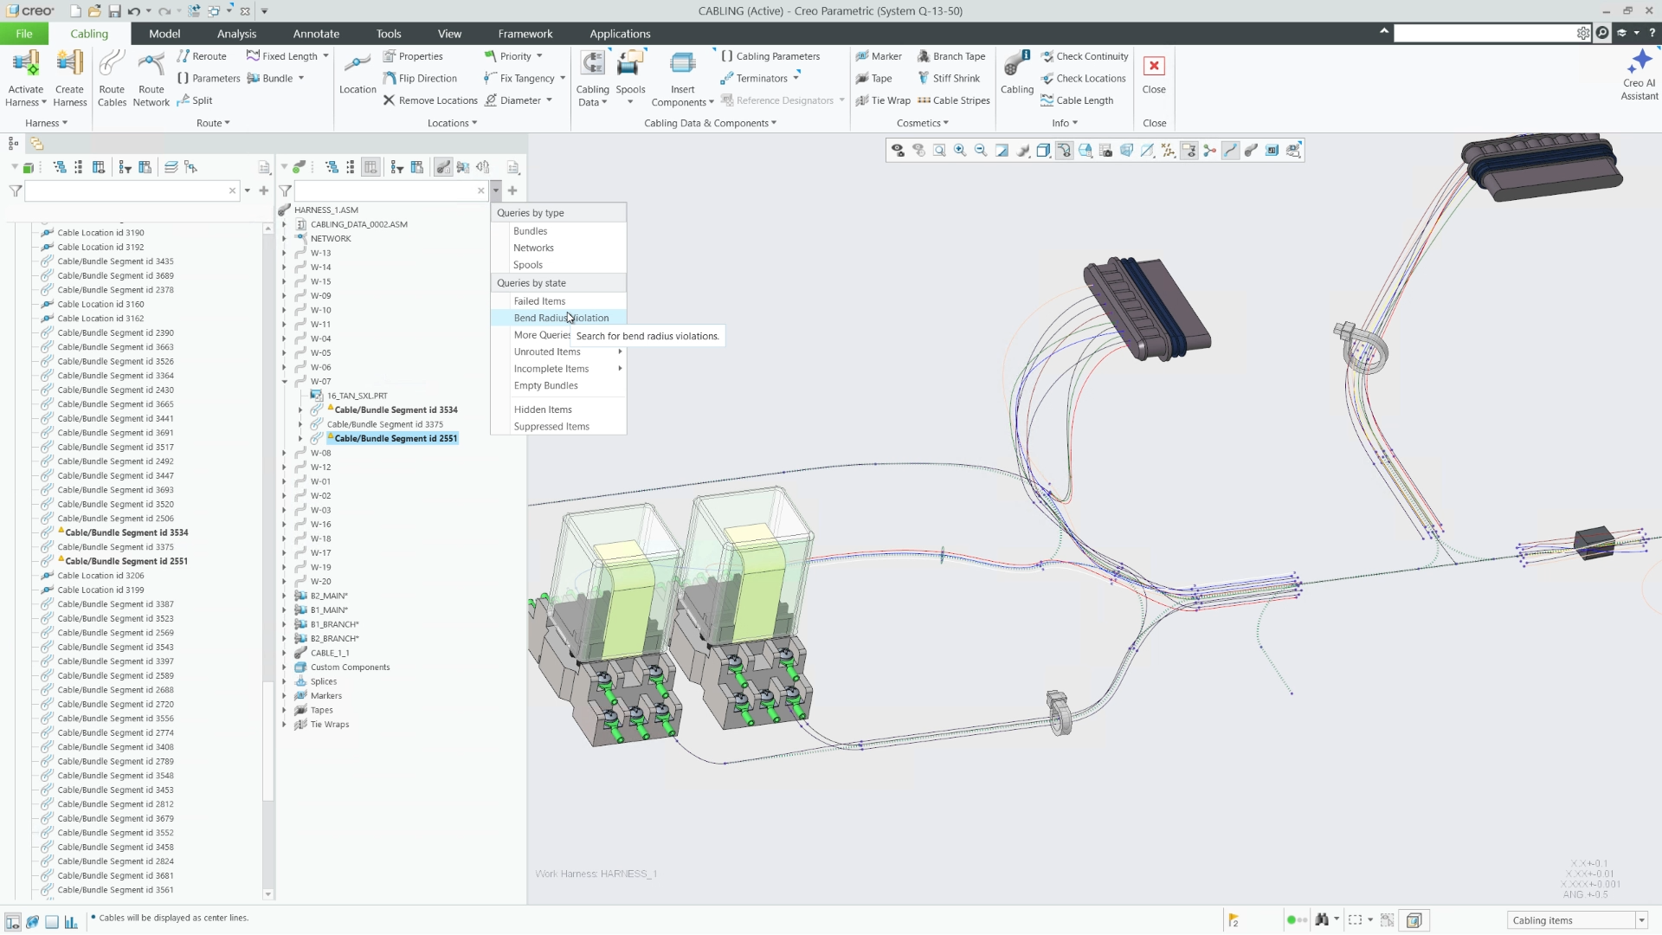1662x935 pixels.
Task: Click the Save icon in quick access toolbar
Action: coord(114,11)
